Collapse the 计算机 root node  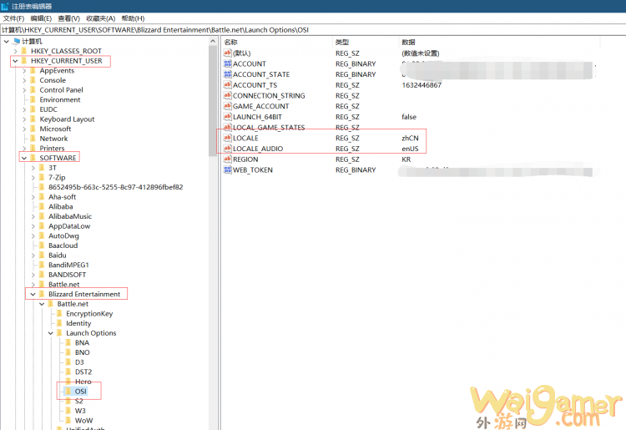coord(7,42)
